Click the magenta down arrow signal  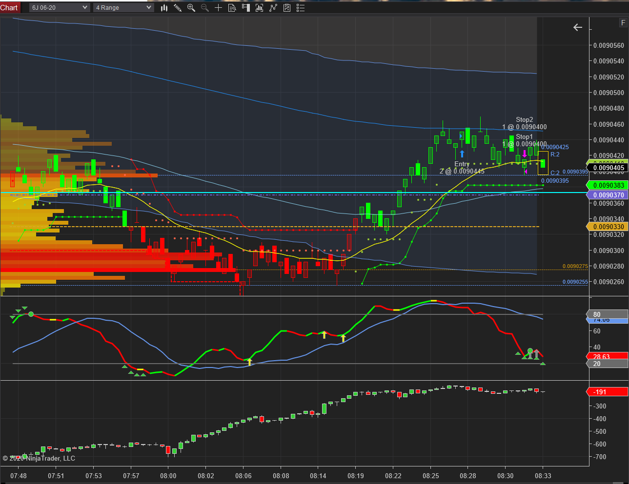point(525,154)
